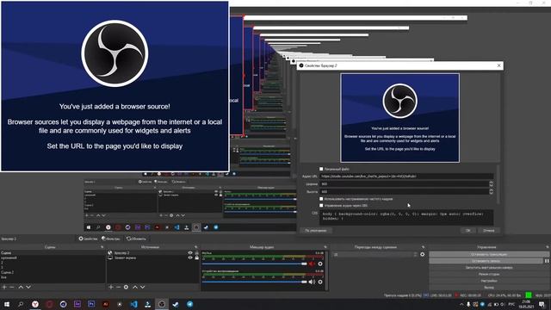Open Steam from the taskbar
The width and height of the screenshot is (551, 310).
click(x=176, y=304)
